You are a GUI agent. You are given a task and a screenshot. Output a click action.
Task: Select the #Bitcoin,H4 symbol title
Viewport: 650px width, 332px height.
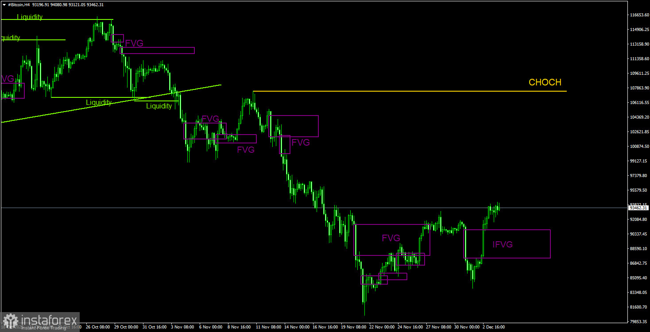click(x=19, y=4)
